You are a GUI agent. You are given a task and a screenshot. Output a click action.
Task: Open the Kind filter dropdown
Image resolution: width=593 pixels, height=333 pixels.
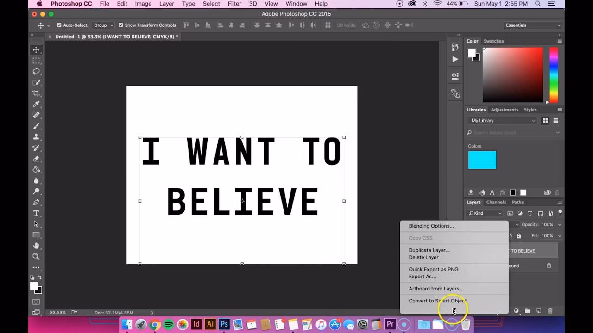click(x=484, y=213)
